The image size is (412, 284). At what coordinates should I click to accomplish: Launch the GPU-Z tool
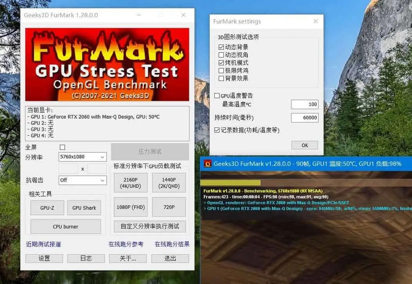click(47, 208)
